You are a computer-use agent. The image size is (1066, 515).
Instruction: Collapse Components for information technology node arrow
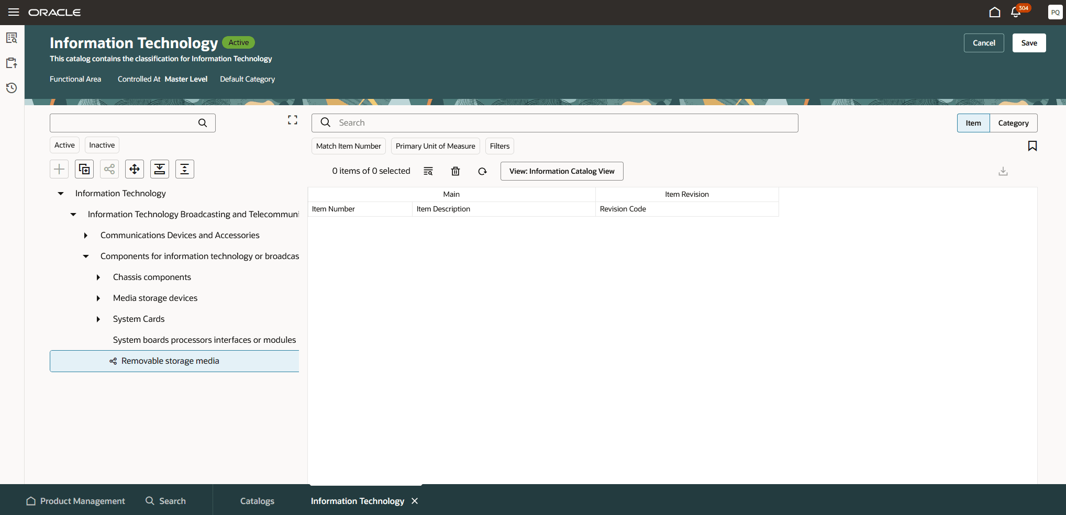click(x=86, y=256)
